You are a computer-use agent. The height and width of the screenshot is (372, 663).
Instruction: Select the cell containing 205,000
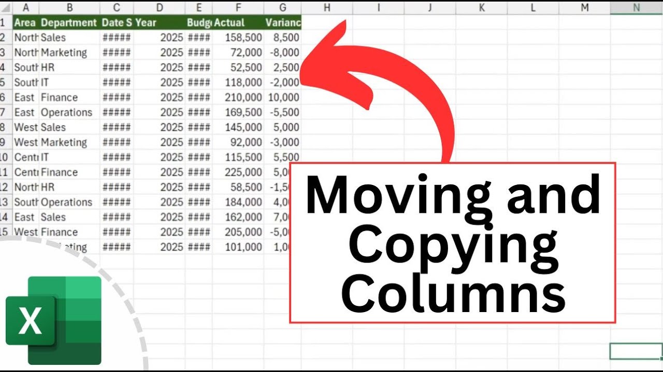click(238, 232)
